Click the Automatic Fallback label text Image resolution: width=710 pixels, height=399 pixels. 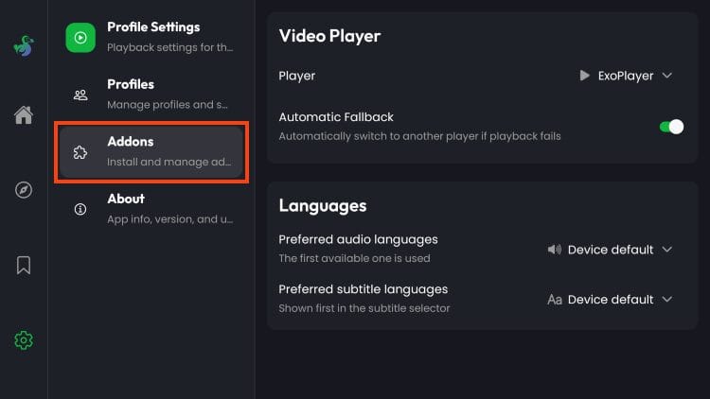(x=336, y=117)
